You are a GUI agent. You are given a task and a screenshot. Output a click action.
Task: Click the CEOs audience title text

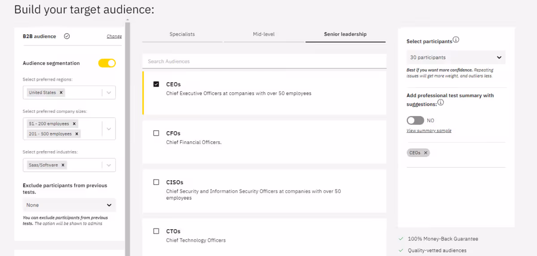pyautogui.click(x=173, y=84)
